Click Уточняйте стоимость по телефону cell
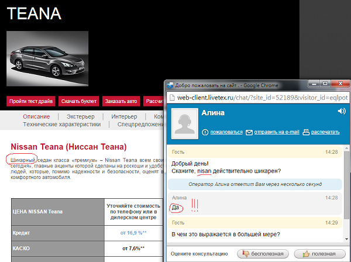 point(133,212)
